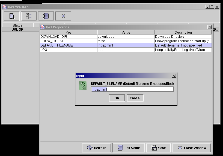Click the Close Window button
The image size is (223, 156).
coord(191,148)
